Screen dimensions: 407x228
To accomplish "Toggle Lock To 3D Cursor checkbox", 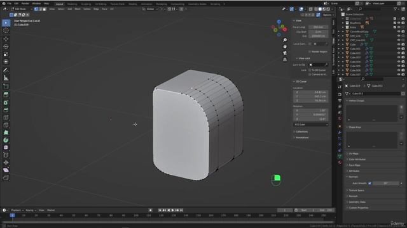I will [310, 70].
